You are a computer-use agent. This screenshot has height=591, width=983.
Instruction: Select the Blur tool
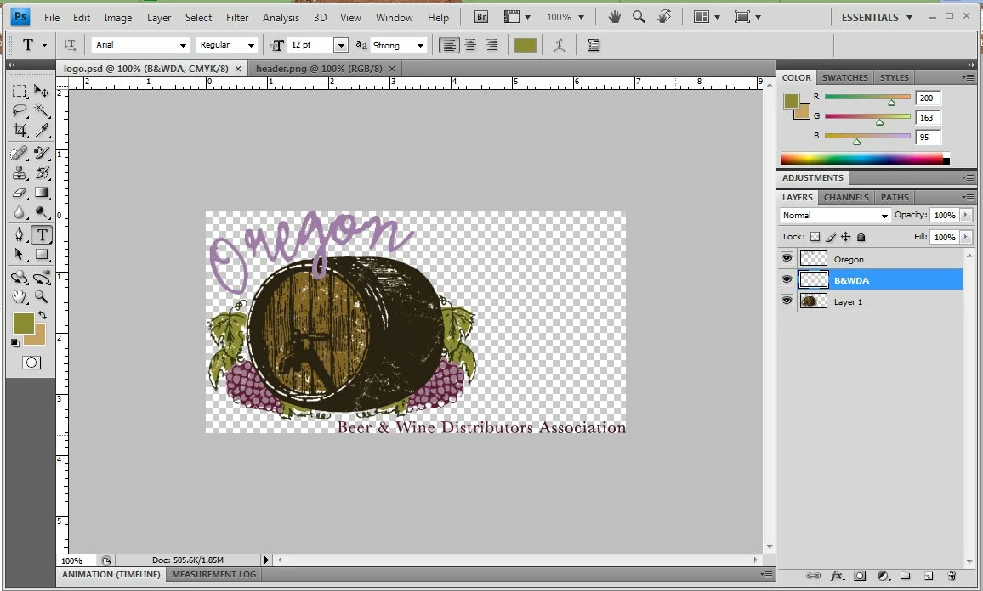point(20,212)
